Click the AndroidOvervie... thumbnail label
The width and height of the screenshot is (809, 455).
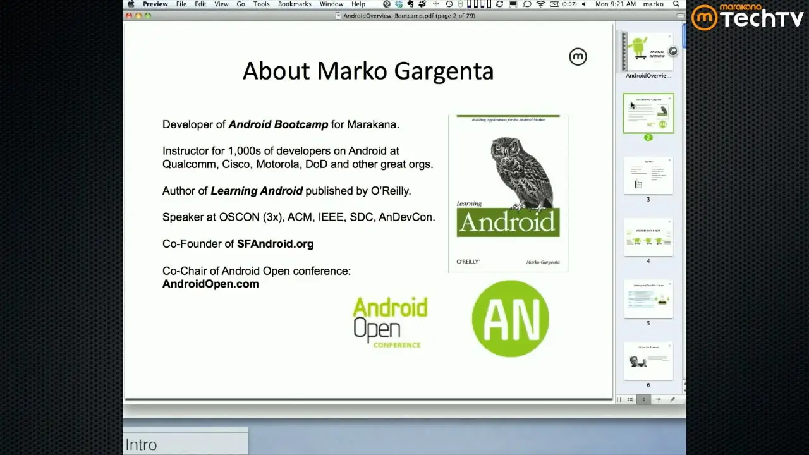648,76
